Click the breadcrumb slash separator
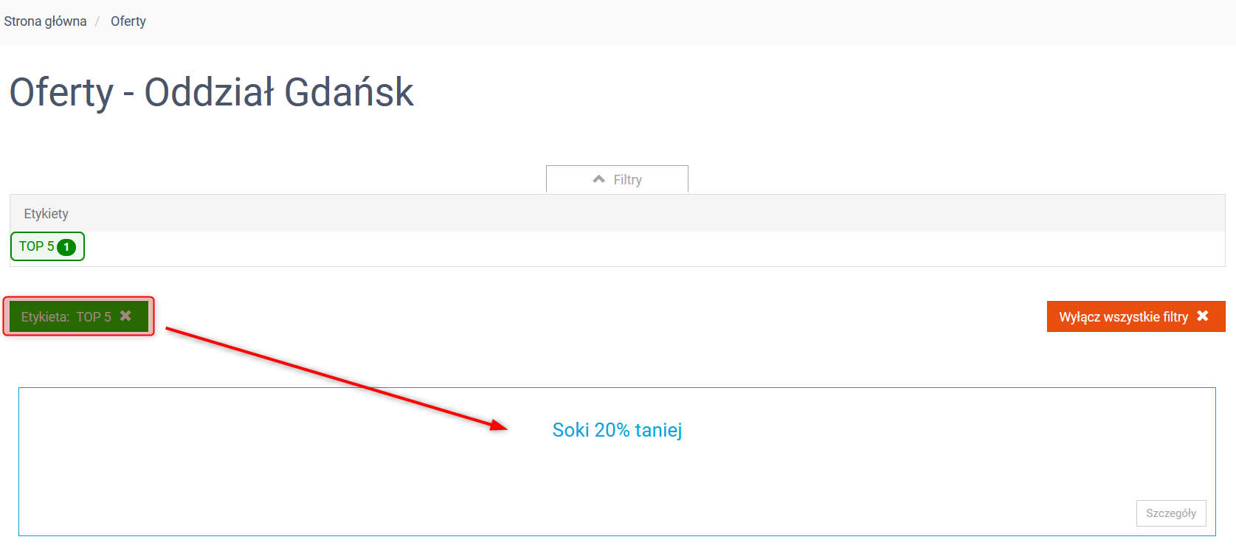 click(x=97, y=21)
